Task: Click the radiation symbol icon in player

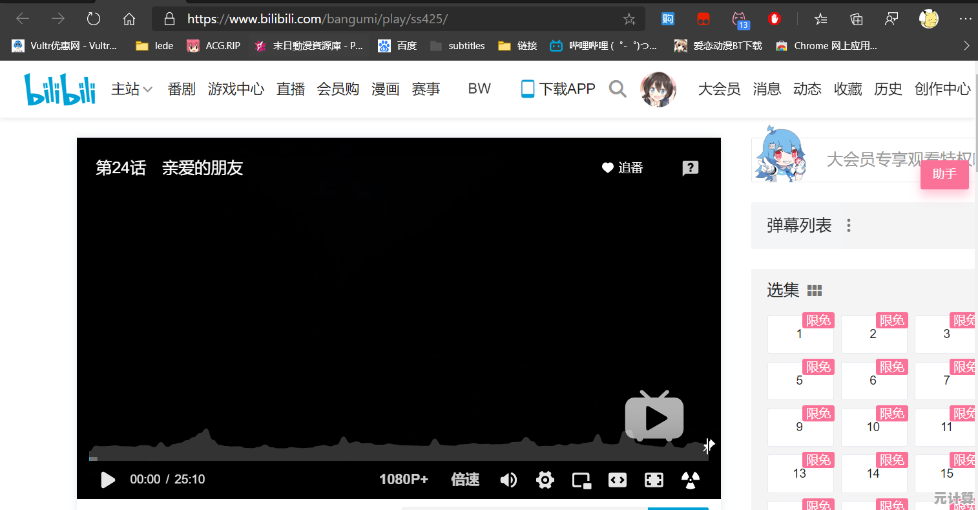Action: (690, 480)
